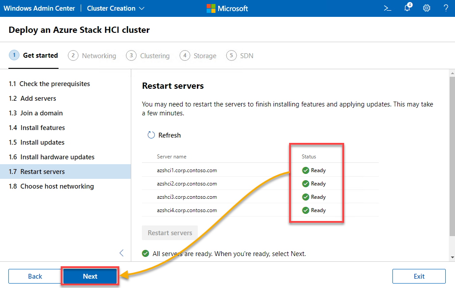Go to 1.8 Choose host networking

pyautogui.click(x=65, y=186)
